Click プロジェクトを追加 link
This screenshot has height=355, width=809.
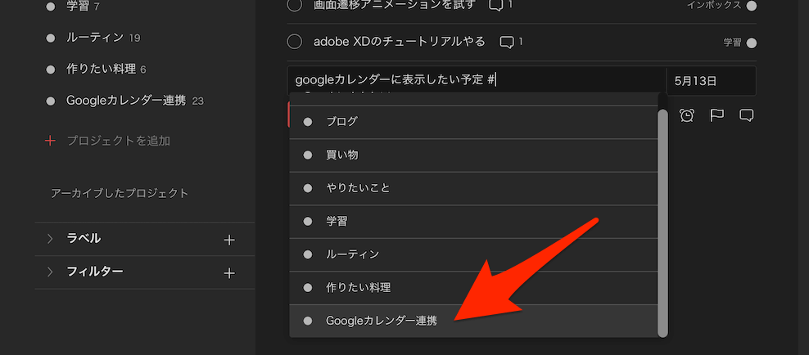118,141
